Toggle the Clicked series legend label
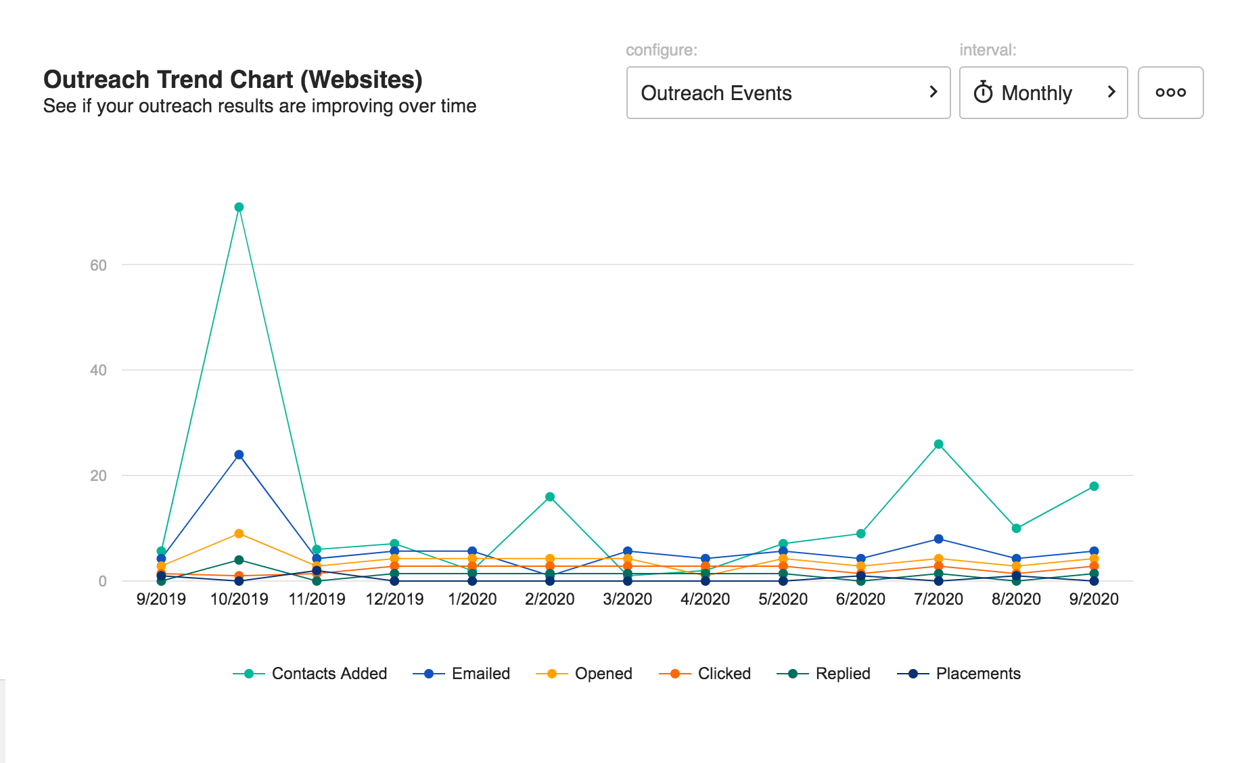Viewport: 1246px width, 763px height. [x=724, y=674]
